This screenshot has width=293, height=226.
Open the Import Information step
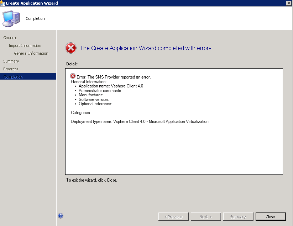[25, 45]
